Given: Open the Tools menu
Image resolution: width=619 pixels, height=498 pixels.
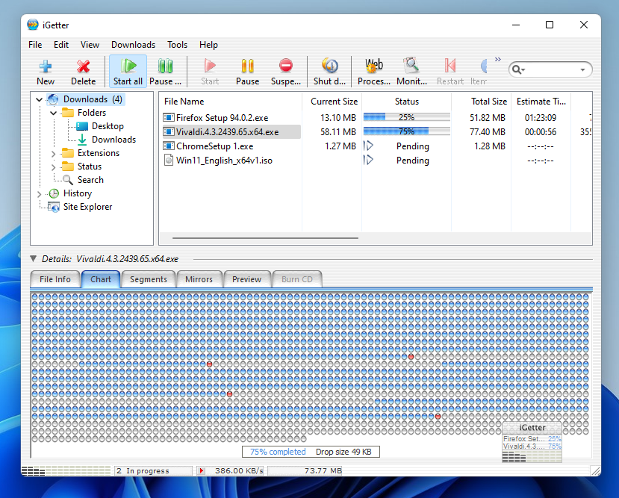Looking at the screenshot, I should coord(178,45).
